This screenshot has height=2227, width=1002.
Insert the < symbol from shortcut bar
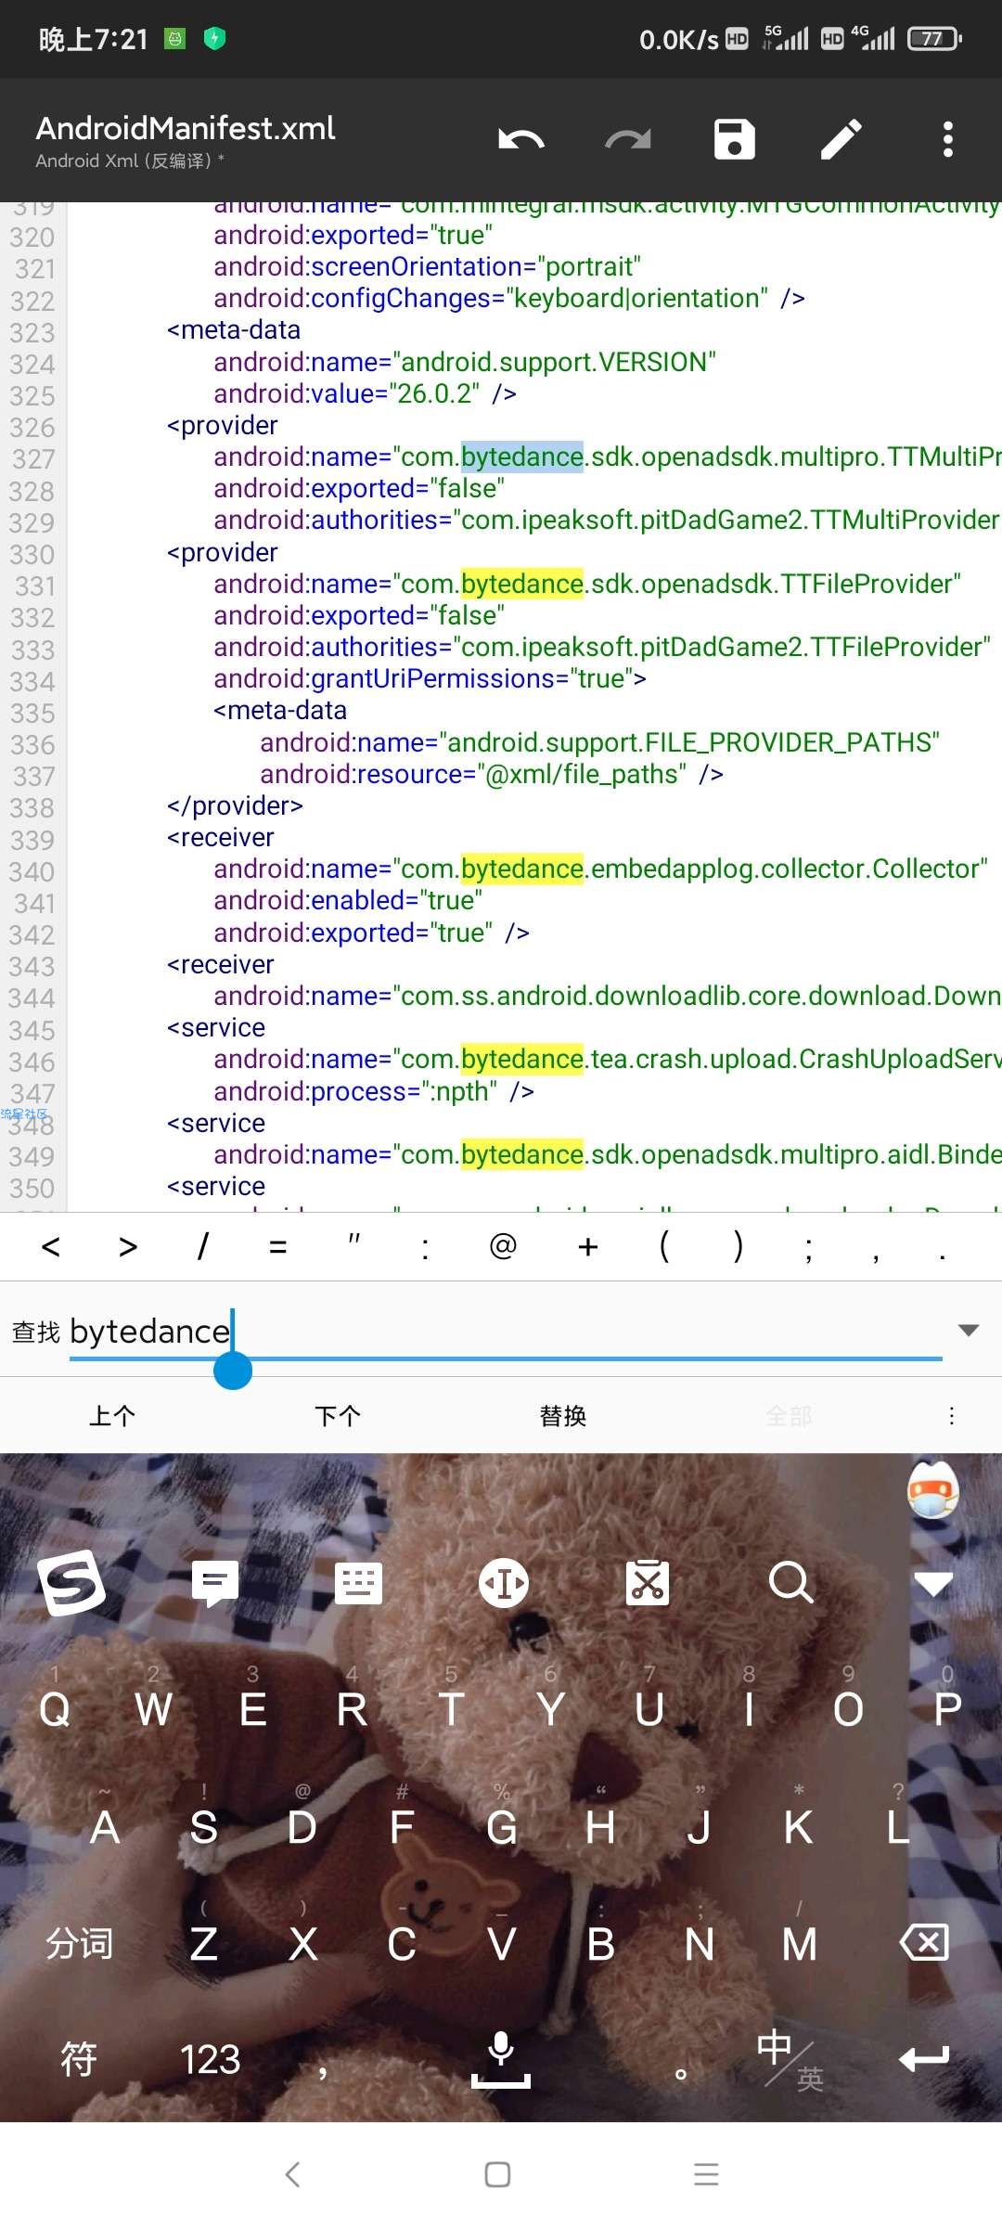51,1247
